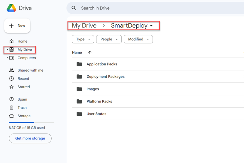Open the Type filter dropdown
Image resolution: width=244 pixels, height=163 pixels.
(x=83, y=39)
